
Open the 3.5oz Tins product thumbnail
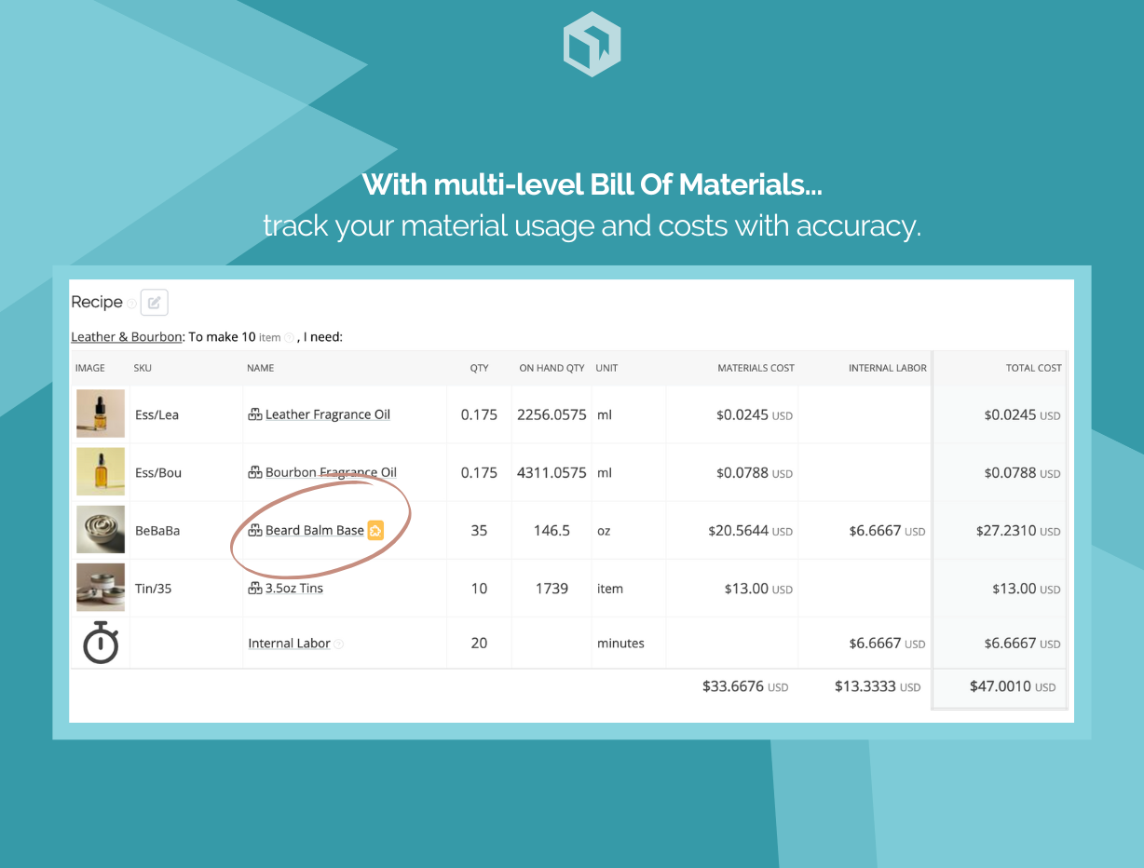(101, 587)
